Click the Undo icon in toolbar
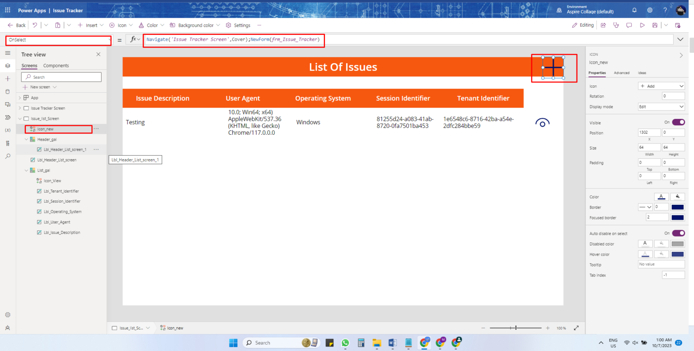The height and width of the screenshot is (351, 694). tap(35, 25)
